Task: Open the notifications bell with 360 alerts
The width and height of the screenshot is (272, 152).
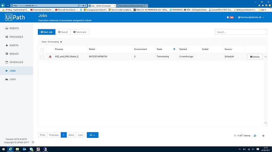Action: point(230,17)
